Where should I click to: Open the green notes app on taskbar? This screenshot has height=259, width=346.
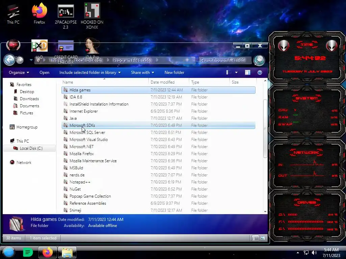click(28, 252)
